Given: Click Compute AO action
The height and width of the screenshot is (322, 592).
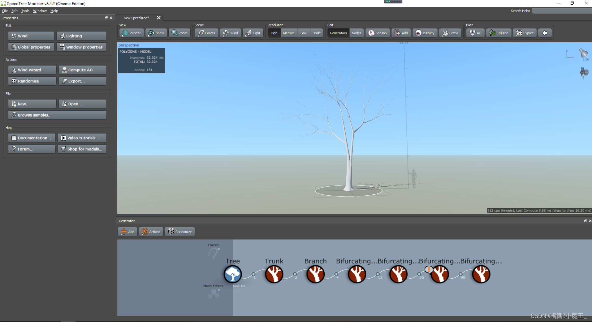Looking at the screenshot, I should (83, 70).
